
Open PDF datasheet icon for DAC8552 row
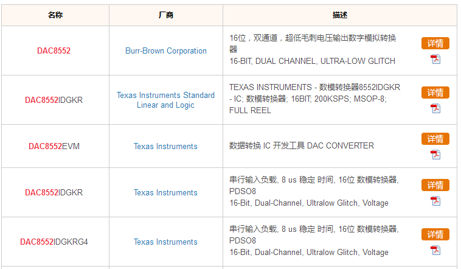coord(435,59)
